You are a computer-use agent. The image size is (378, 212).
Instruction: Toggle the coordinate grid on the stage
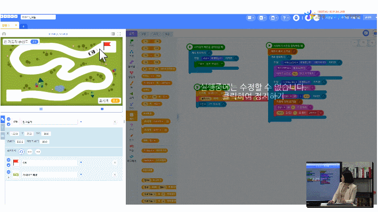[113, 34]
